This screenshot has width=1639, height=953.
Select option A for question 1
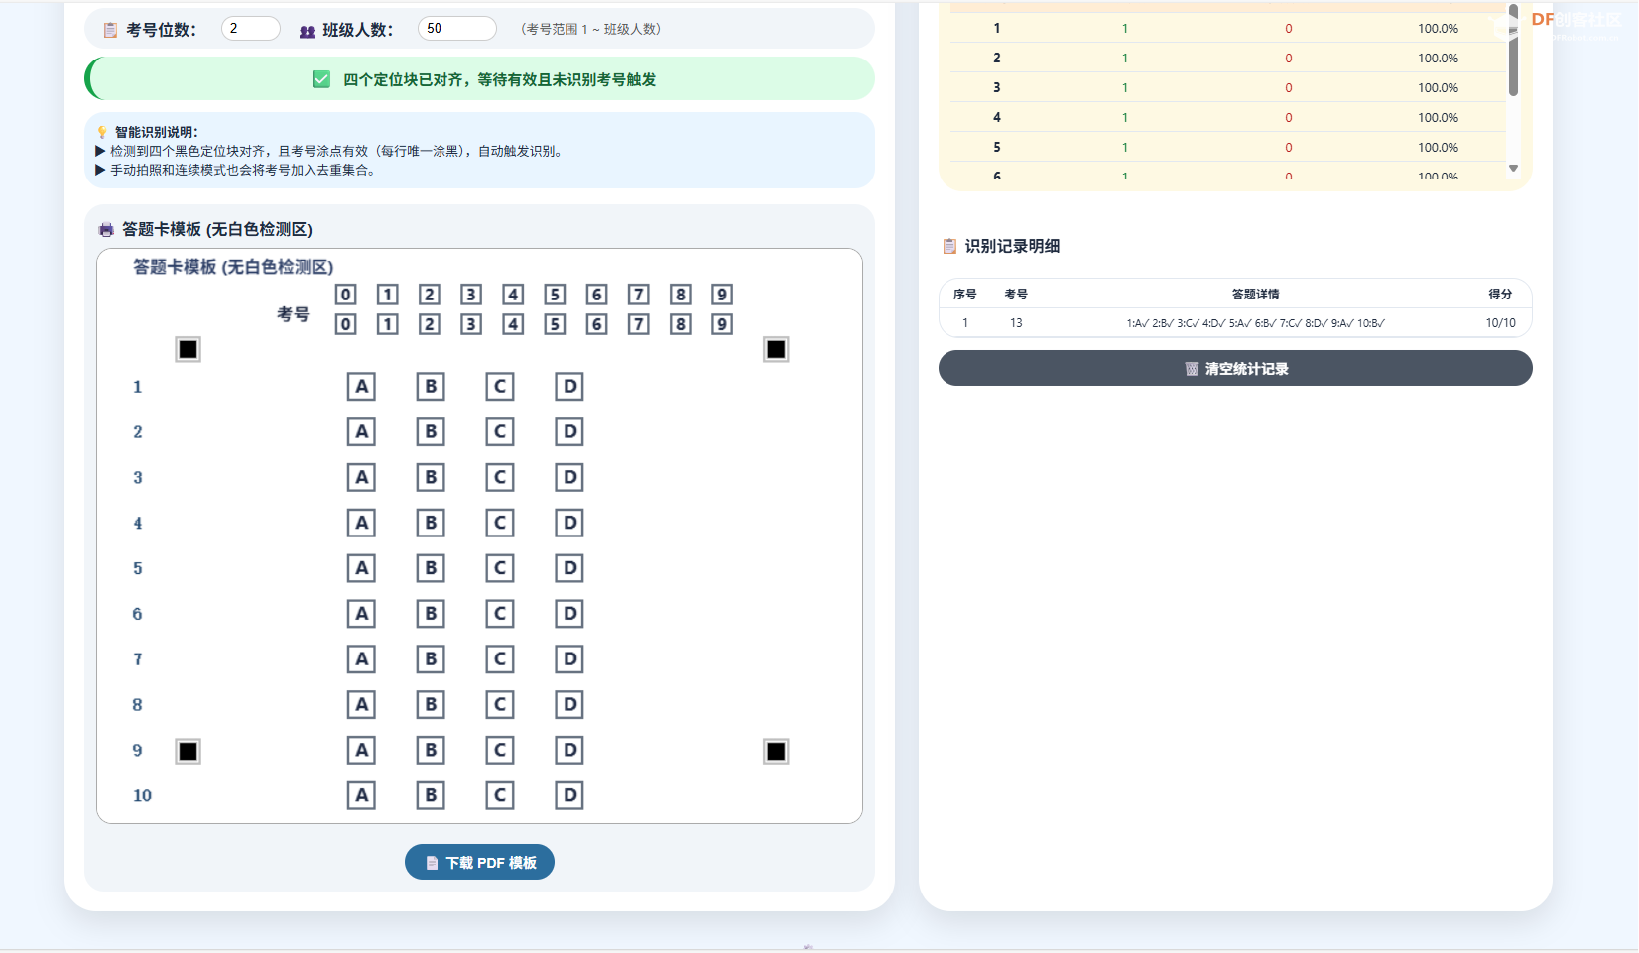[x=361, y=387]
